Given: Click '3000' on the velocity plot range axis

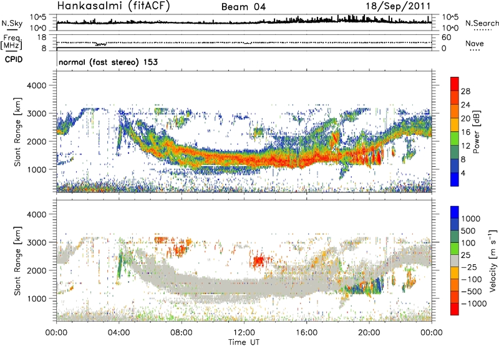Looking at the screenshot, I should tap(36, 242).
